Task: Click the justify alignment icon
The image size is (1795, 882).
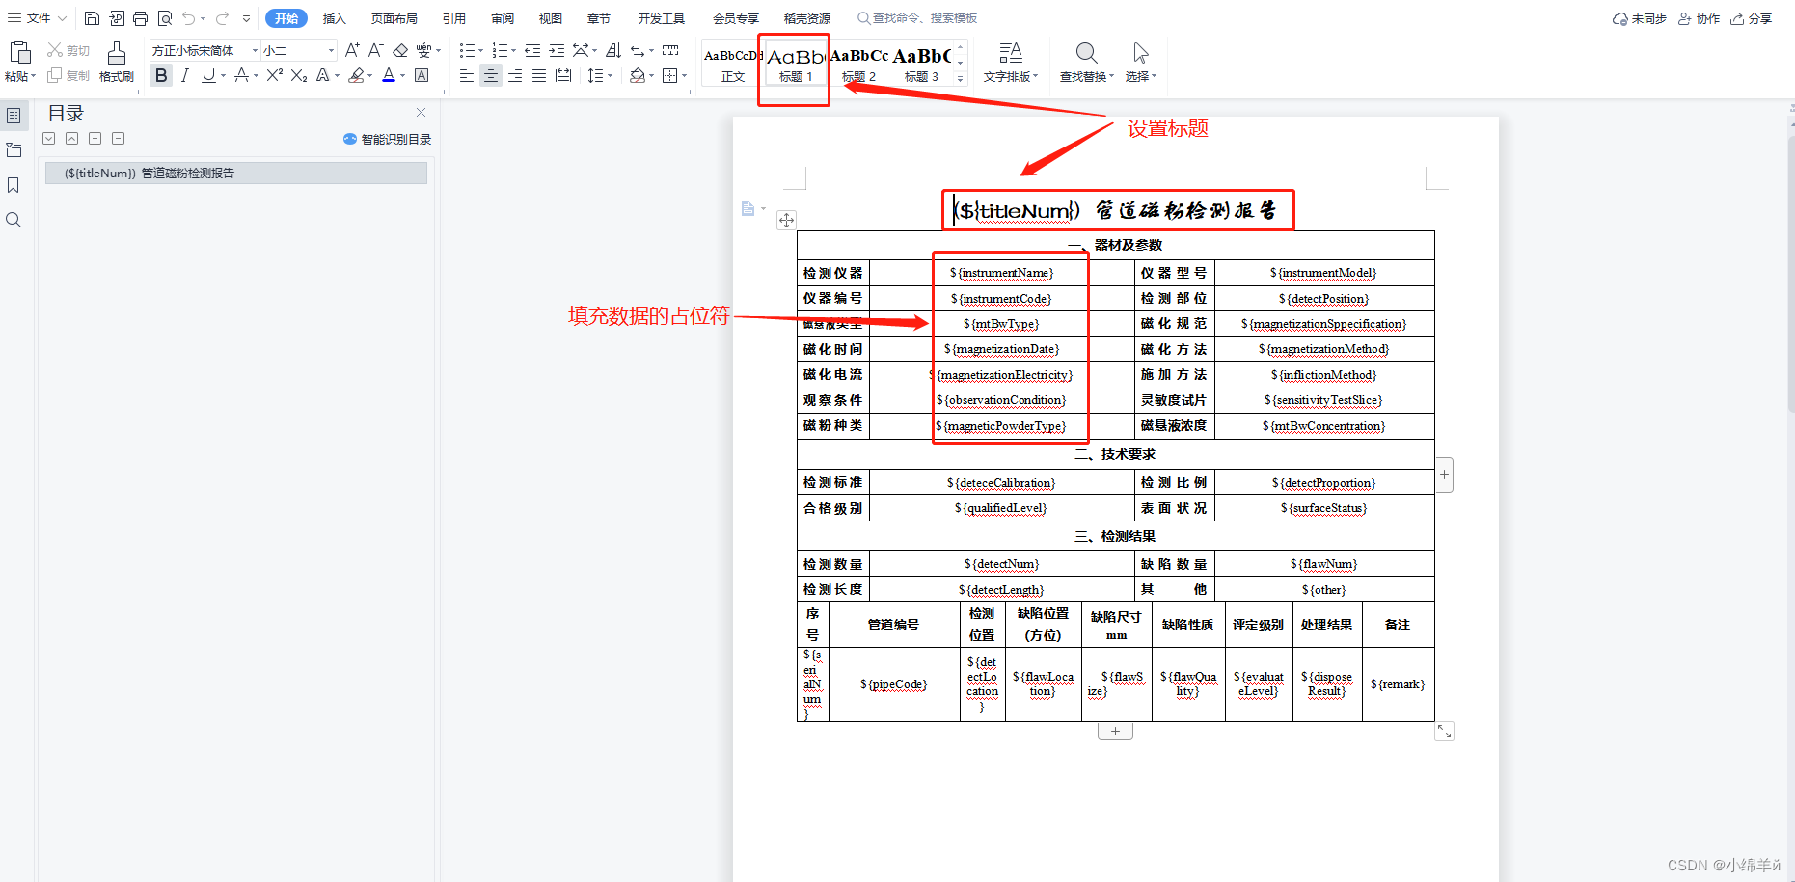Action: pyautogui.click(x=539, y=75)
